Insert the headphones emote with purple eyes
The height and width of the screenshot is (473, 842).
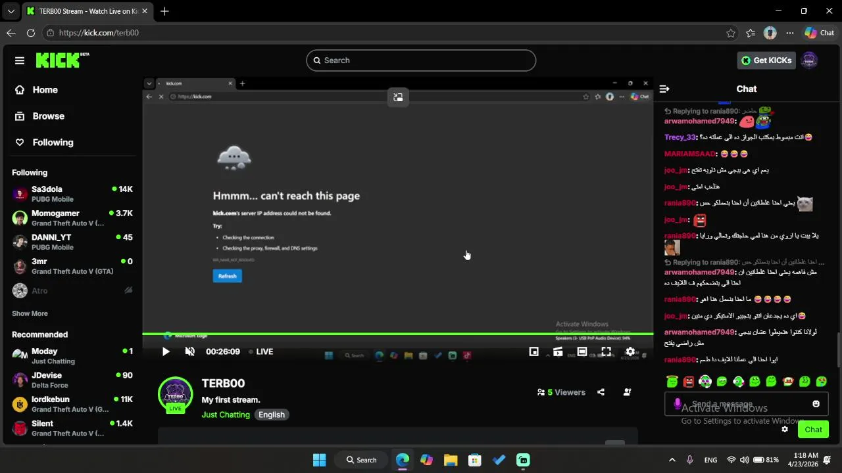tap(705, 381)
